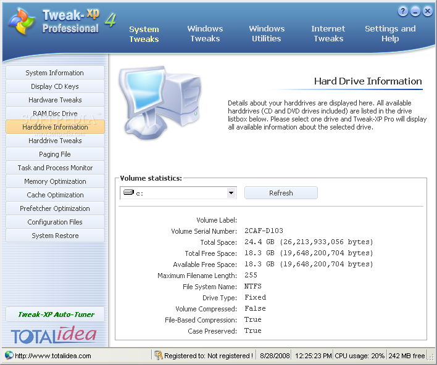Open the Windows Utilities tab

pyautogui.click(x=267, y=33)
